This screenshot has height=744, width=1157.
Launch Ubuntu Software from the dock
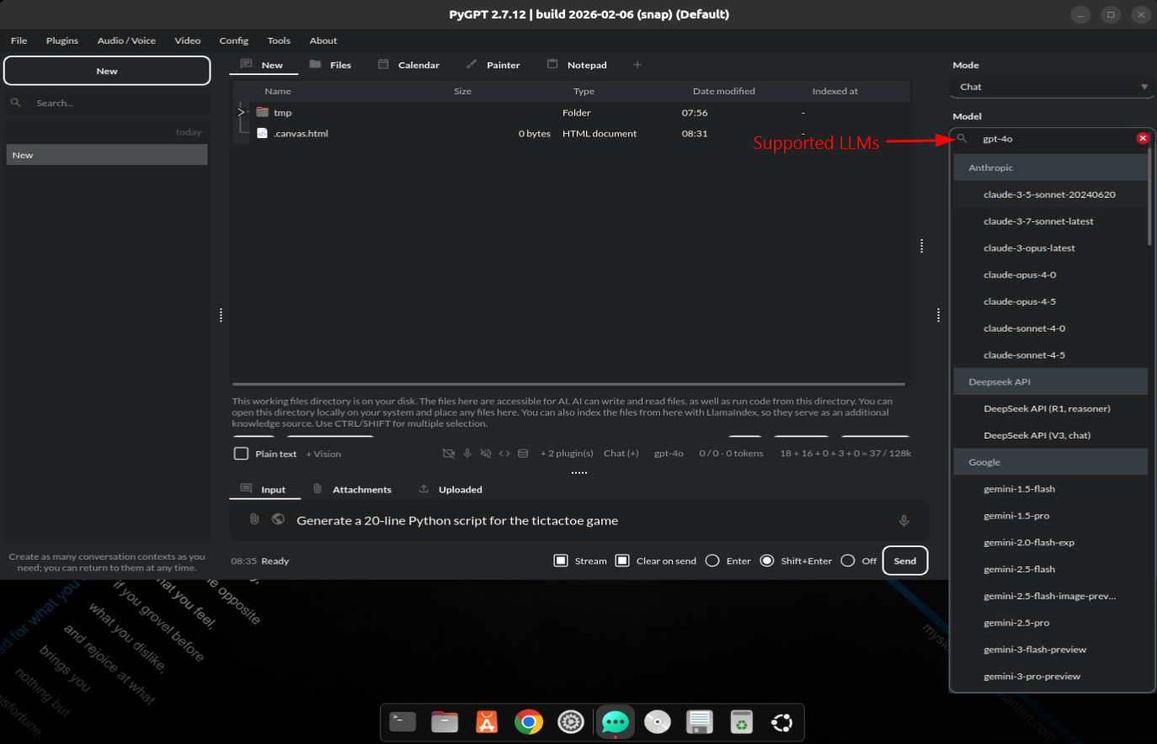click(x=487, y=721)
